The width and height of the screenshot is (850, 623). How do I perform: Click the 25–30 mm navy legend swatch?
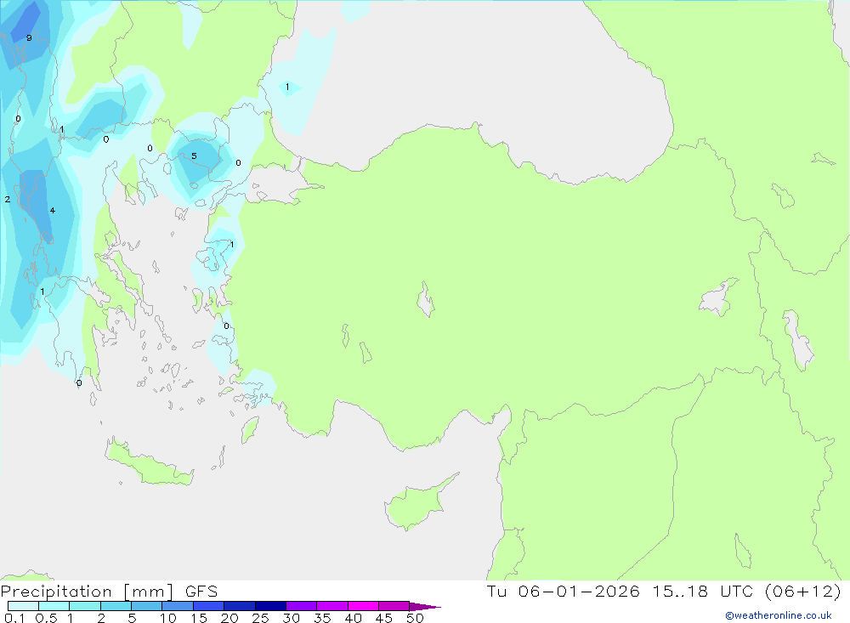pos(270,606)
